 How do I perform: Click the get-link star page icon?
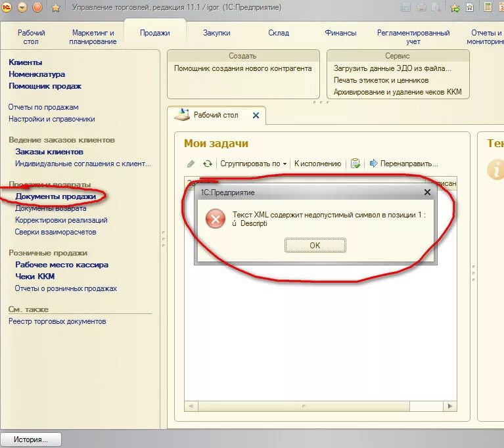(470, 7)
